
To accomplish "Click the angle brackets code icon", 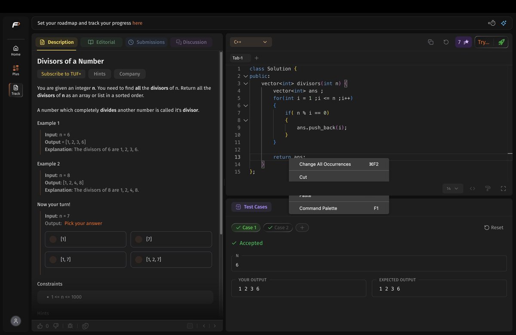I will click(x=472, y=189).
